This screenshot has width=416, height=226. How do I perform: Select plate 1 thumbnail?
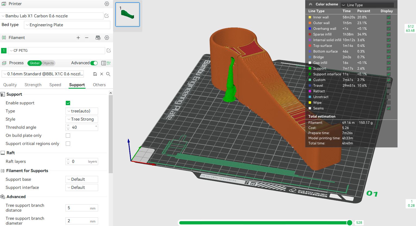[x=127, y=14]
